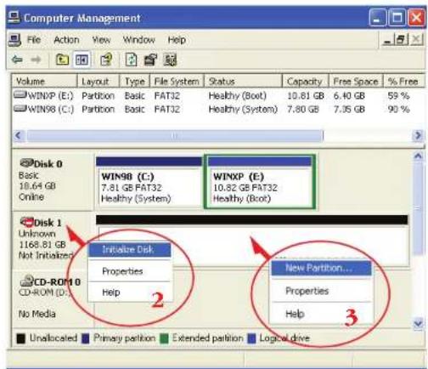Image resolution: width=428 pixels, height=369 pixels.
Task: Click the 90 % free cell
Action: click(x=398, y=109)
